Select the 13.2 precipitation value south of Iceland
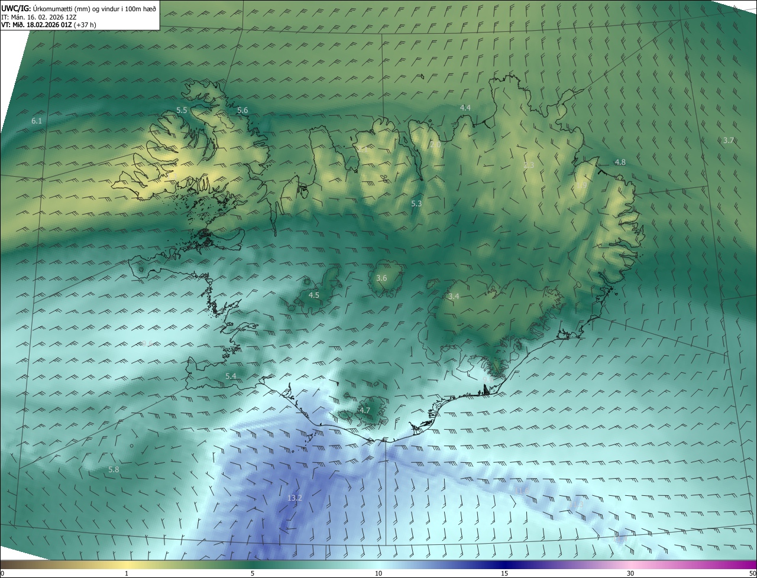 [295, 498]
